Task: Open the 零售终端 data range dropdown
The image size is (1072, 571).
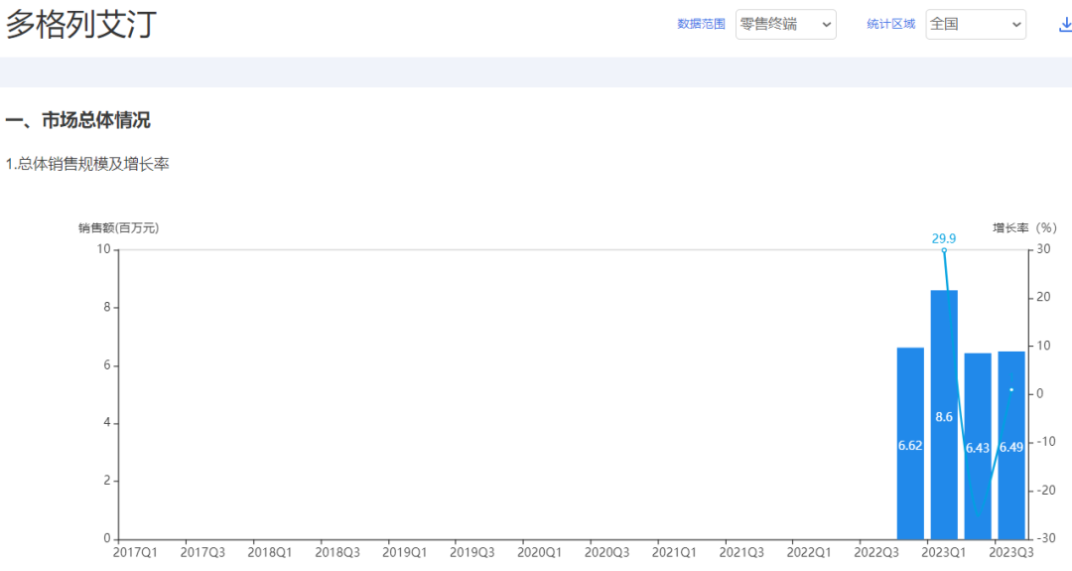Action: click(785, 24)
